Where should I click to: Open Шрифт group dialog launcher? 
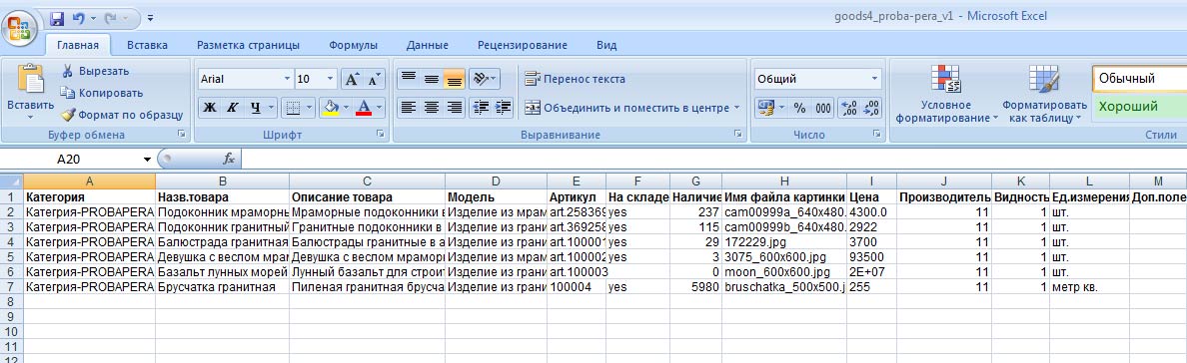tap(381, 134)
